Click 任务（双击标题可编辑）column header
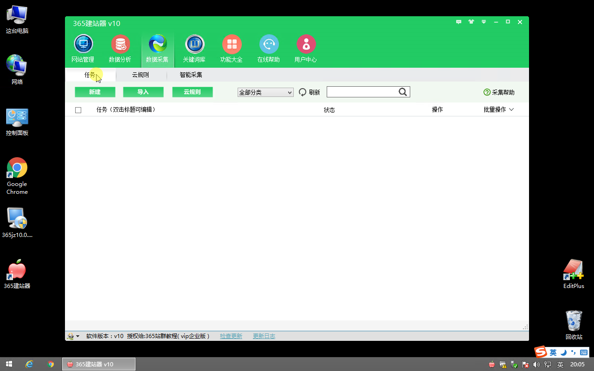This screenshot has height=371, width=594. point(126,109)
